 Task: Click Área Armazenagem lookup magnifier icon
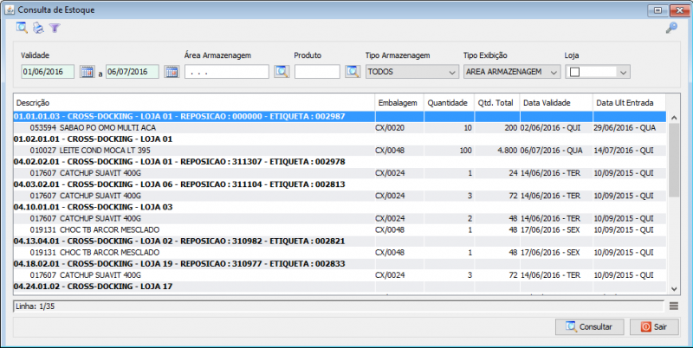282,72
